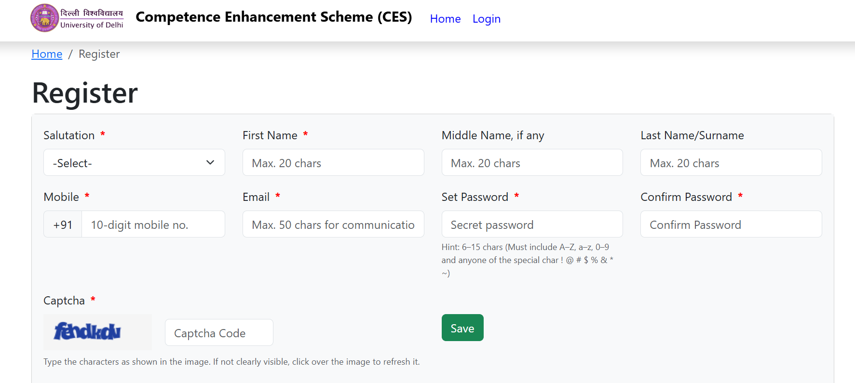Click the Register page heading
Screen dimensions: 855x383
point(85,93)
